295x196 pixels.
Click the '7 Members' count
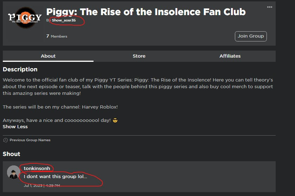[x=57, y=36]
